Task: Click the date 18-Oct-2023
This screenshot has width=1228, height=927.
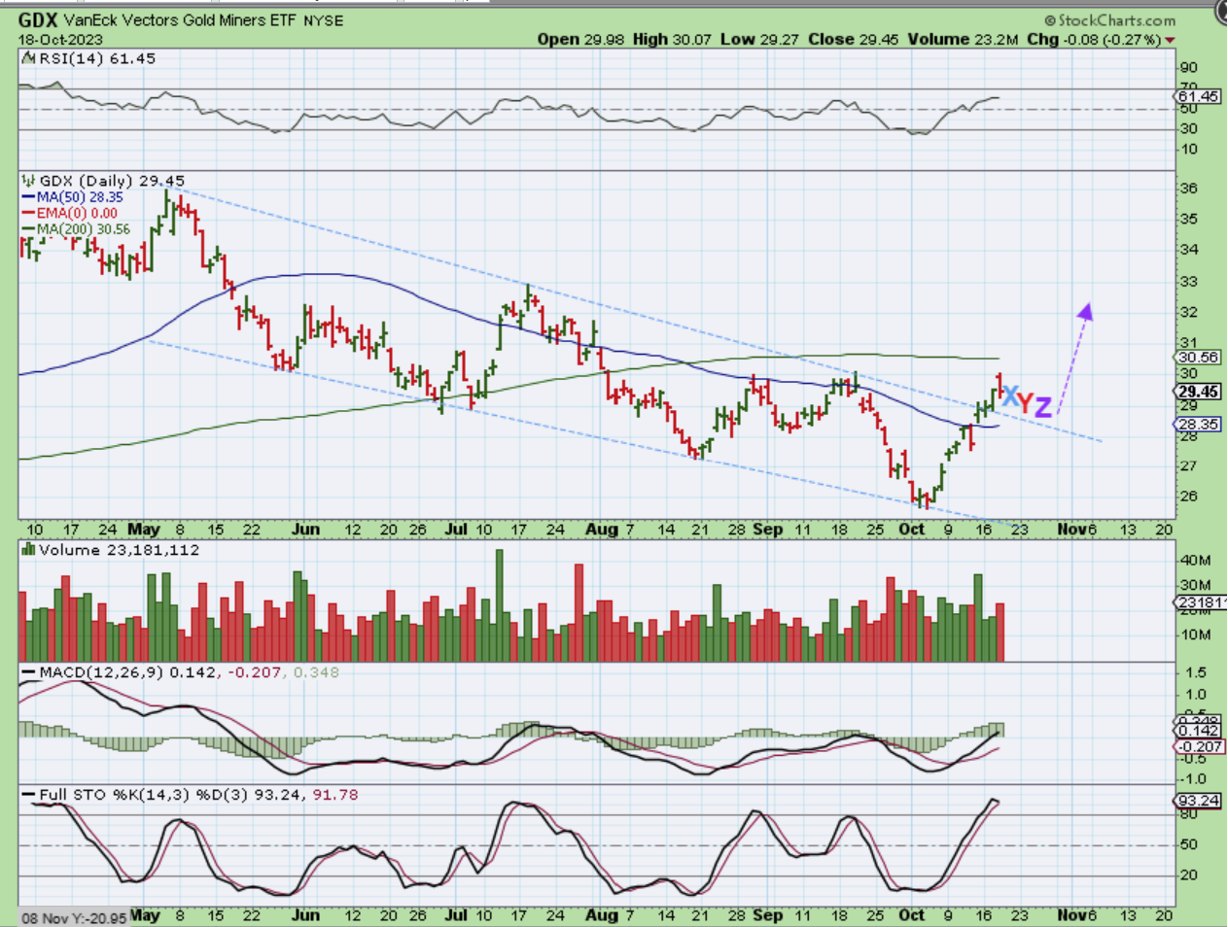Action: point(60,40)
